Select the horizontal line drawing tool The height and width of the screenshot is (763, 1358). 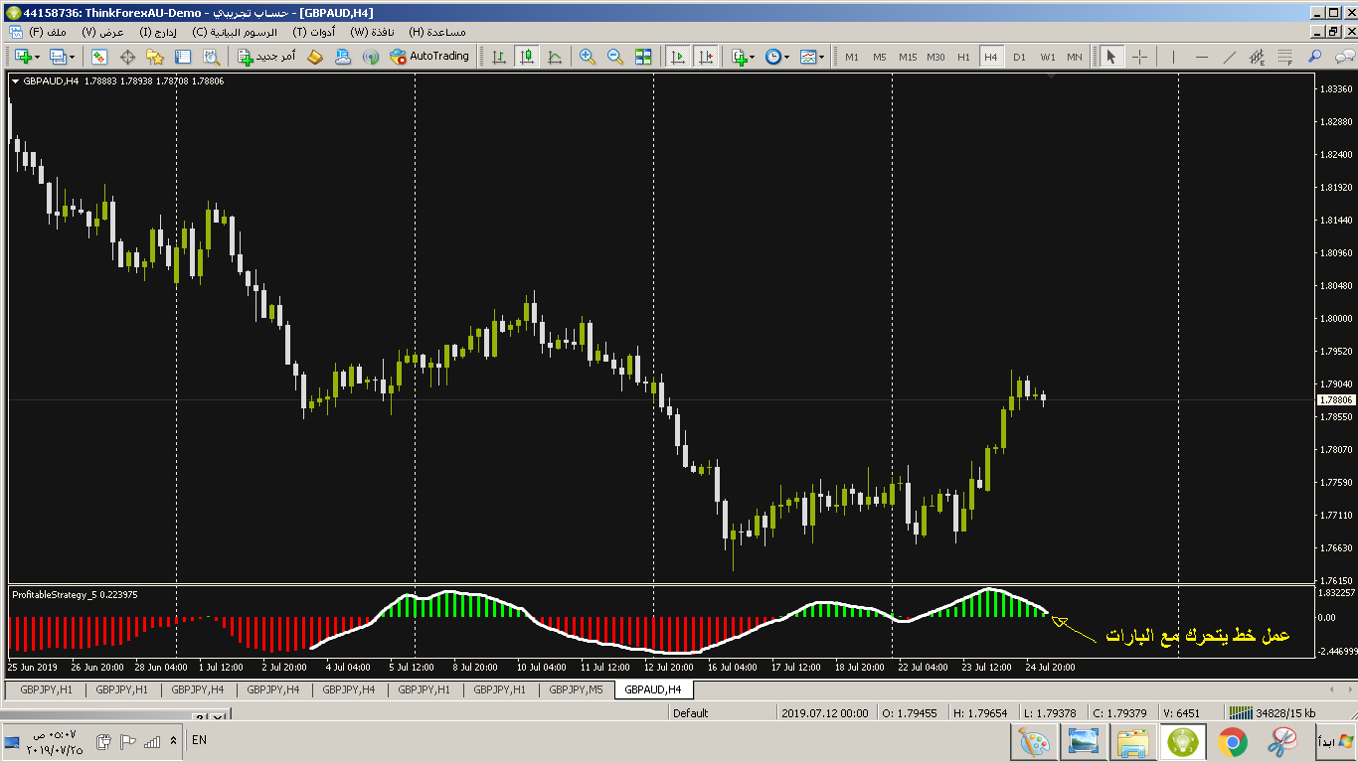click(x=1202, y=57)
